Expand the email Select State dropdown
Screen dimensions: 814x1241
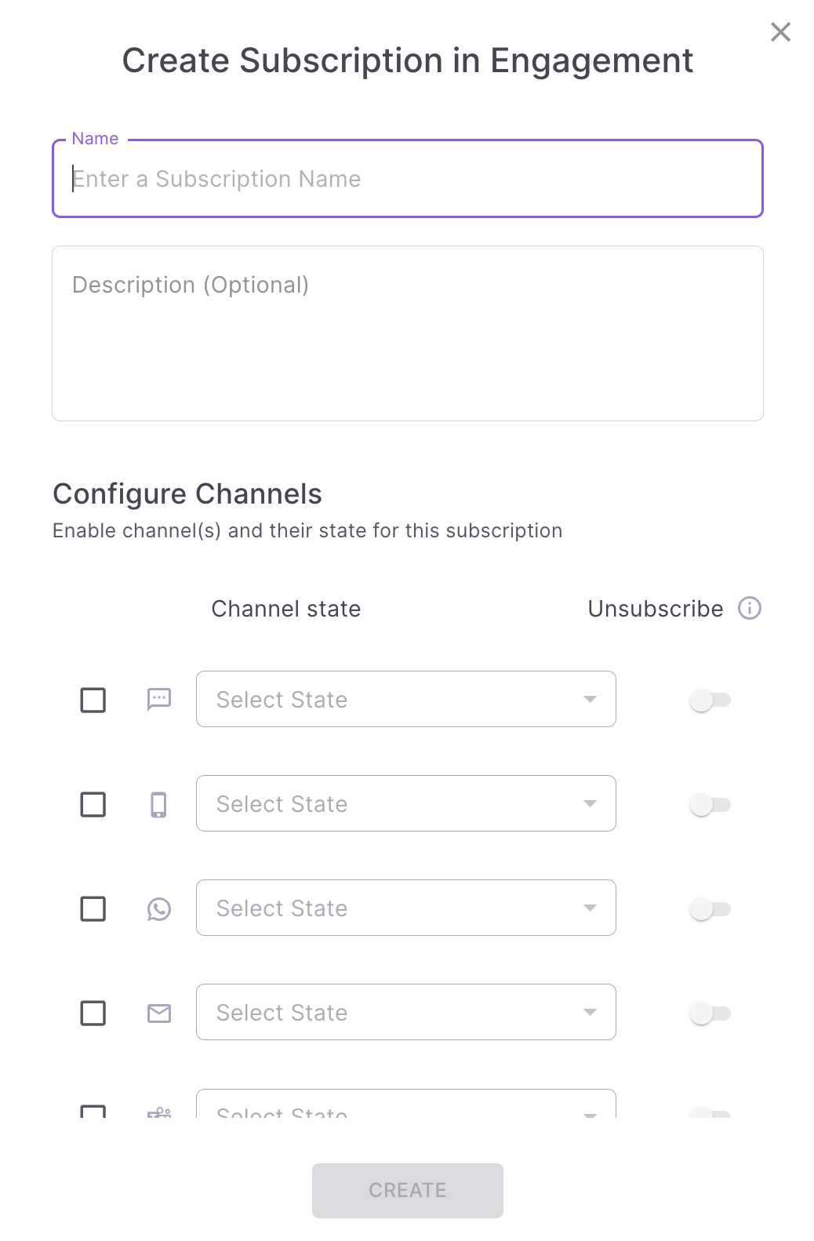[x=405, y=1012]
